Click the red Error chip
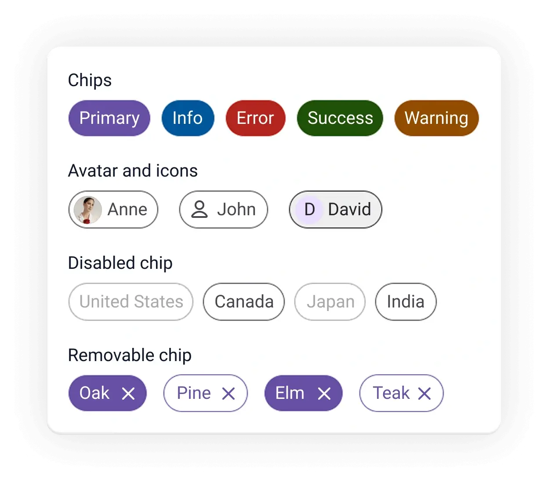Screen dimensions: 547x481 coord(255,118)
